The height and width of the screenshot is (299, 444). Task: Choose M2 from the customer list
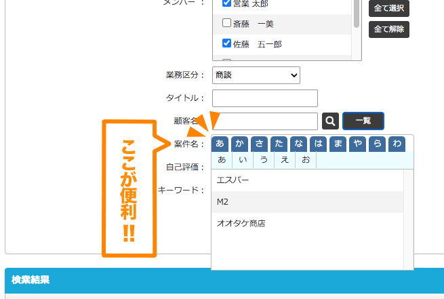tap(308, 202)
